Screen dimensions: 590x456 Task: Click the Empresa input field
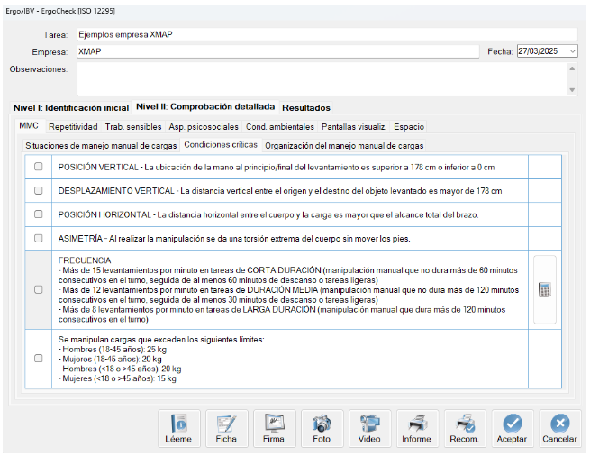tap(278, 51)
